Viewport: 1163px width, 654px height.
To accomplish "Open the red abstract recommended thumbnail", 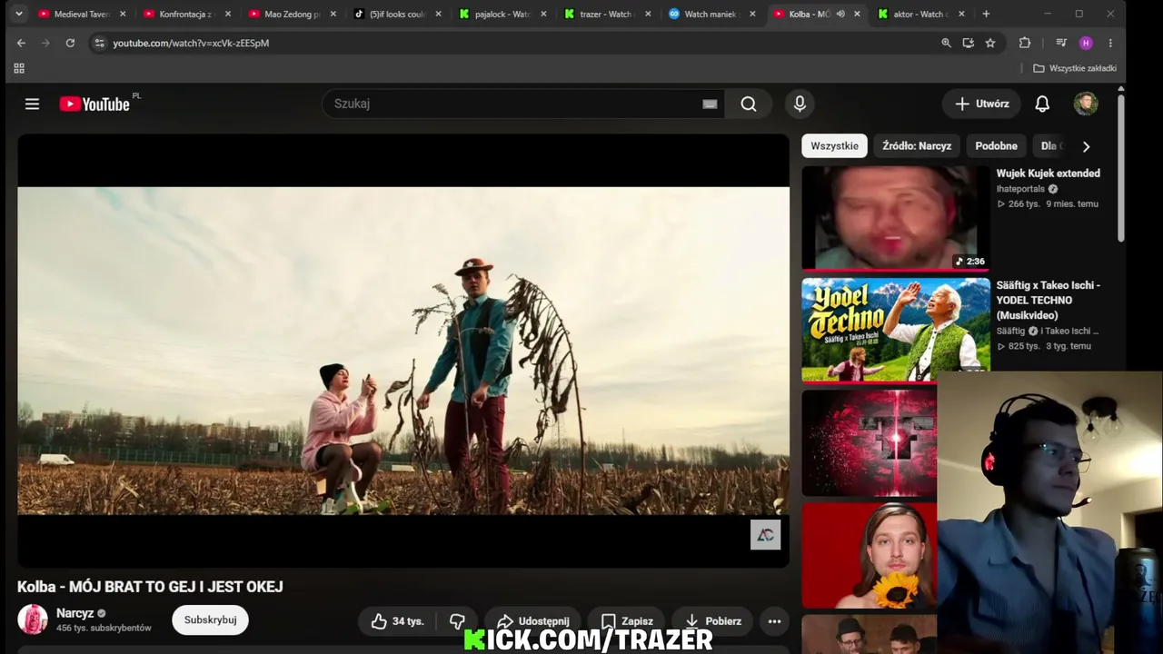I will point(869,442).
